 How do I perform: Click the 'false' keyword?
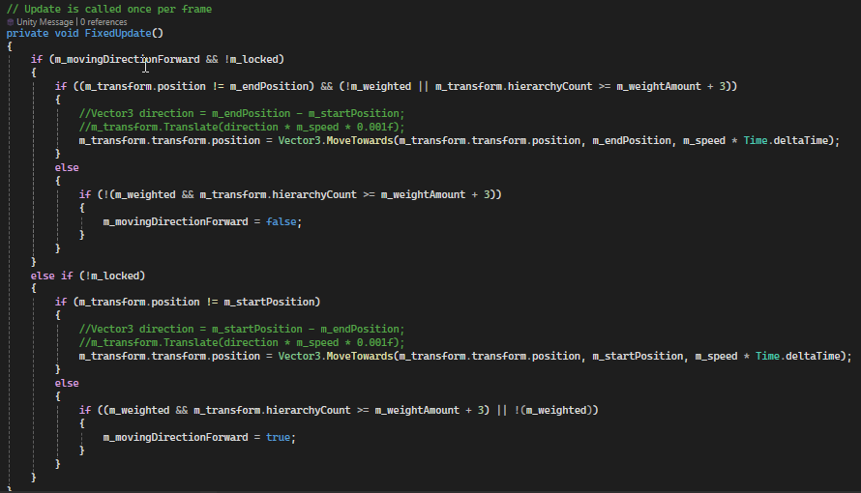click(282, 221)
